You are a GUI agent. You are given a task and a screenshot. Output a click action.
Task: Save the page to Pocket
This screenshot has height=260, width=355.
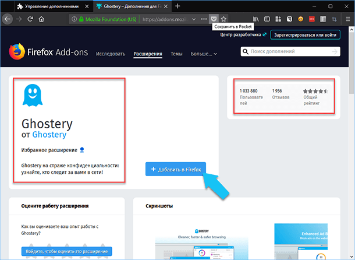point(214,19)
